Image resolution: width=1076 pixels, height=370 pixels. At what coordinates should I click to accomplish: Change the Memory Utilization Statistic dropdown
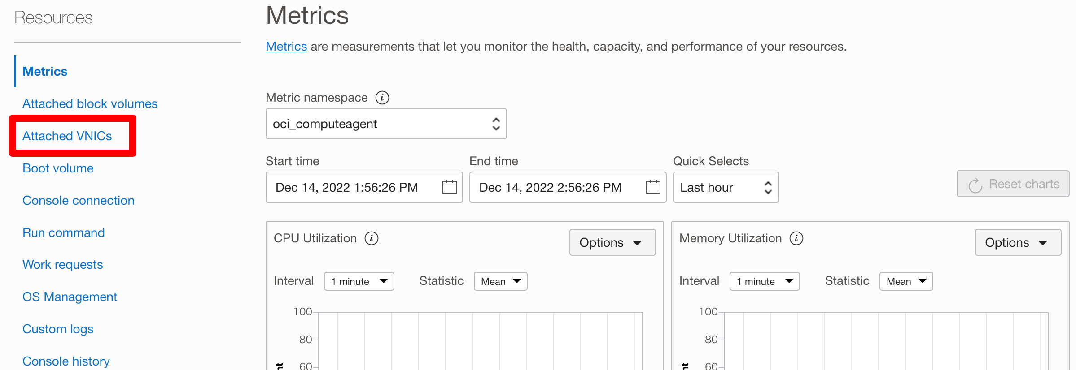coord(906,281)
